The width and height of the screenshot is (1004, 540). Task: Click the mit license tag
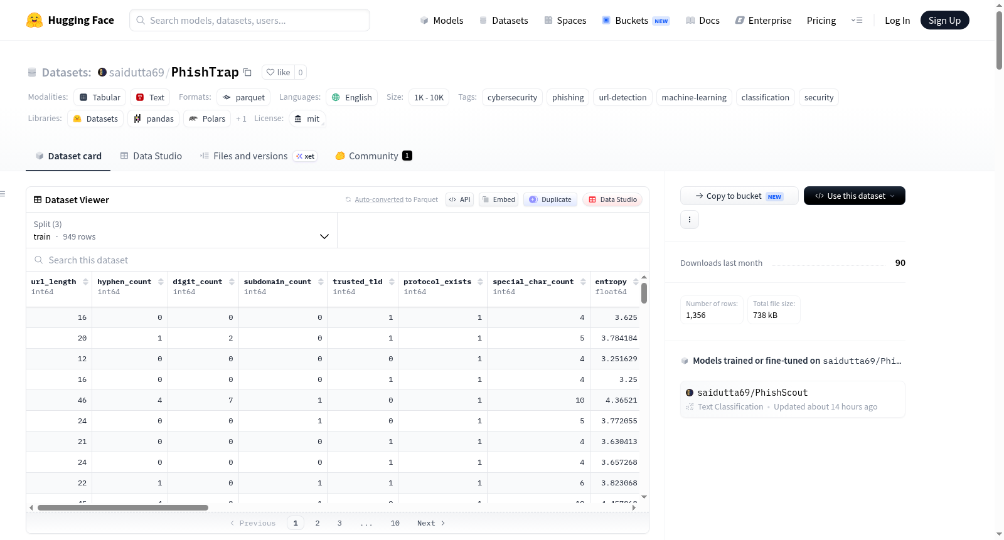(307, 119)
